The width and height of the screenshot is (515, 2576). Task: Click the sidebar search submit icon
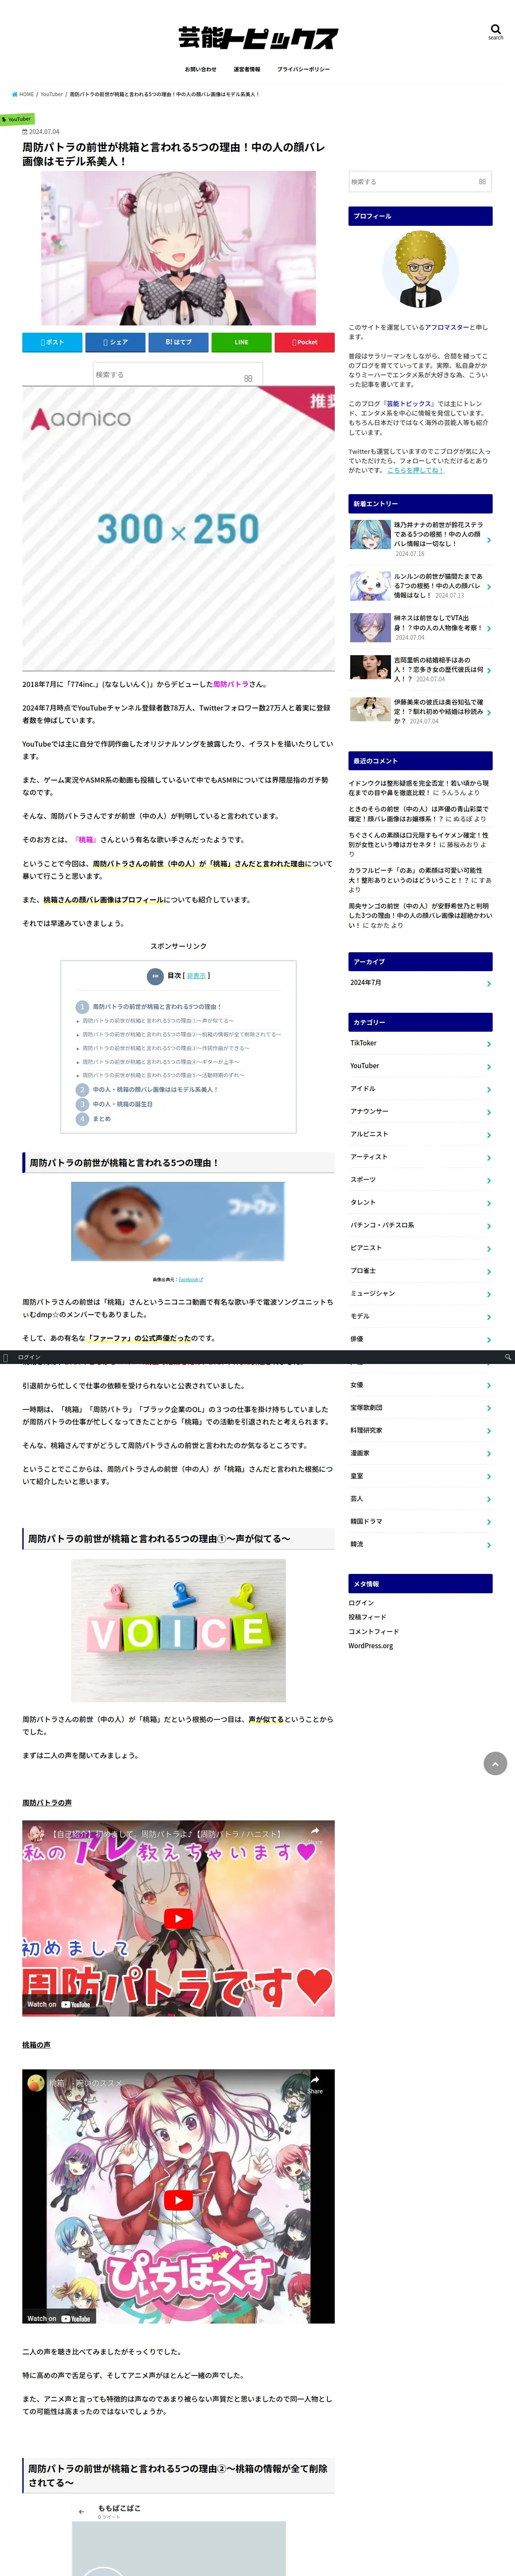pos(482,182)
